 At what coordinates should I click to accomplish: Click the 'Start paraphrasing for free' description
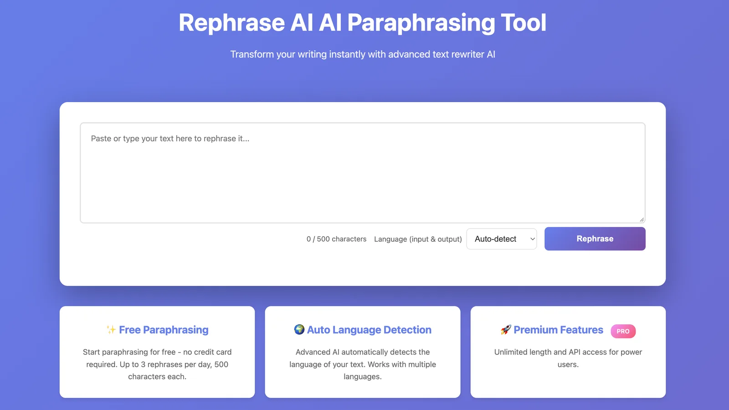[157, 364]
